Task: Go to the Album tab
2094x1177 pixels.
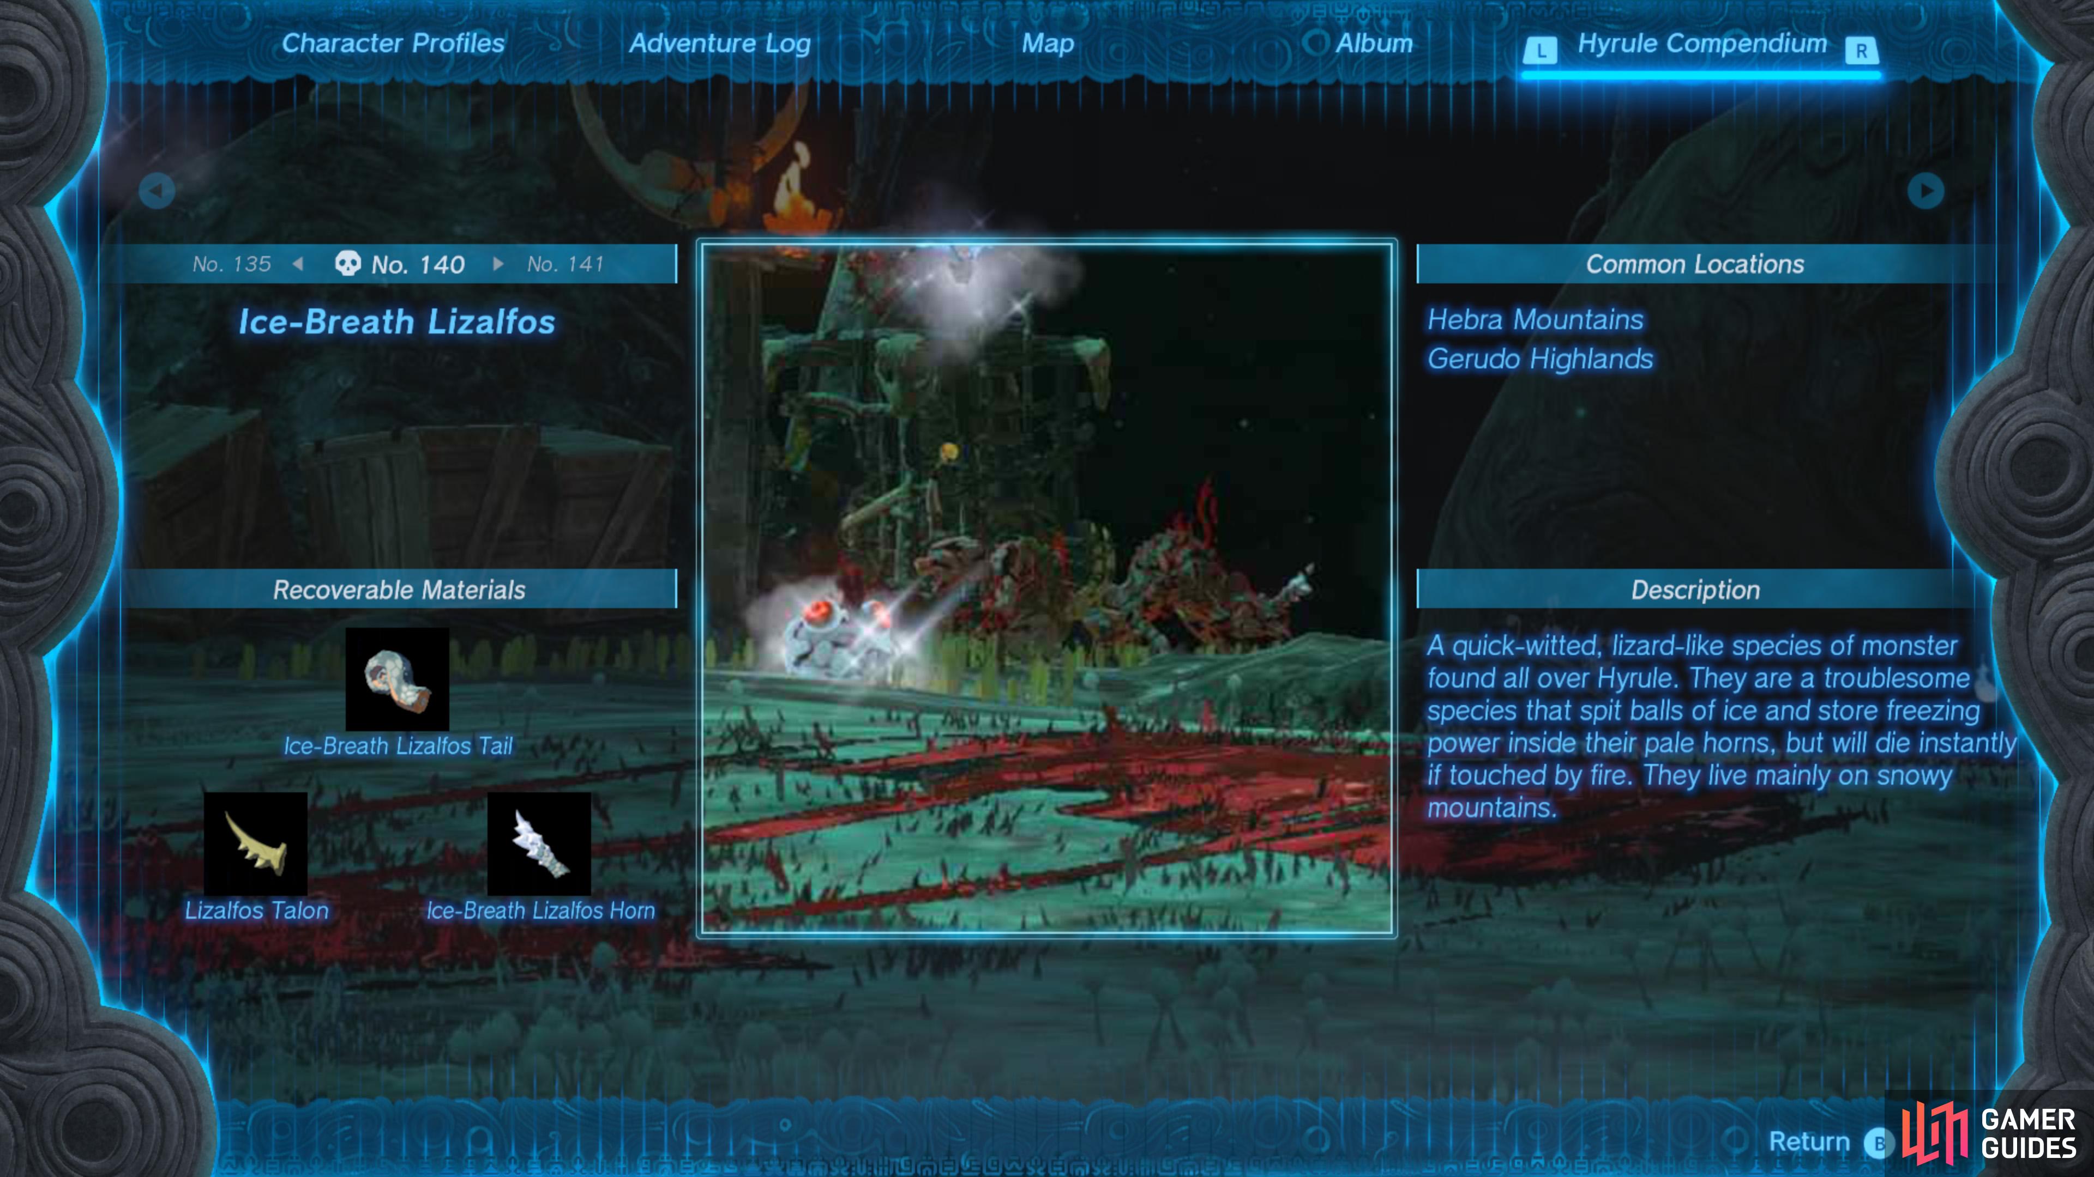Action: (1374, 43)
